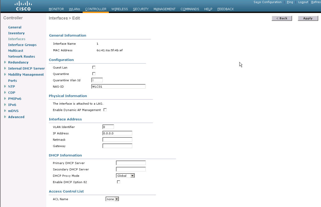Image resolution: width=321 pixels, height=207 pixels.
Task: Expand the Redundancy section
Action: pyautogui.click(x=18, y=62)
